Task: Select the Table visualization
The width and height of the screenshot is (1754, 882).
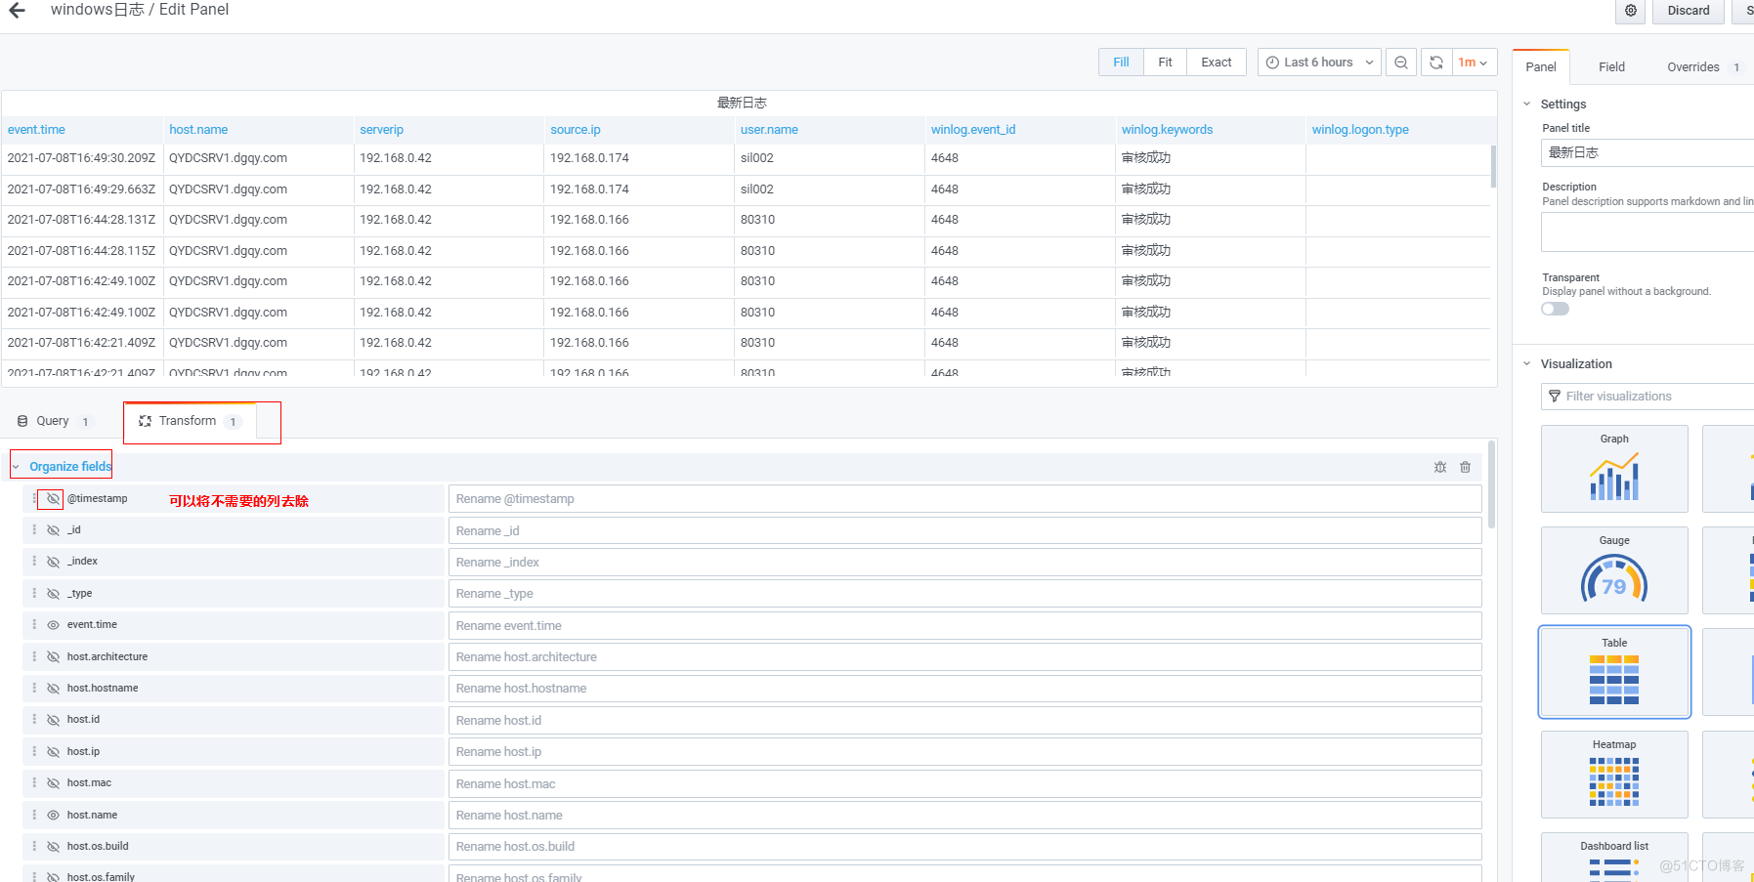Action: [1614, 672]
